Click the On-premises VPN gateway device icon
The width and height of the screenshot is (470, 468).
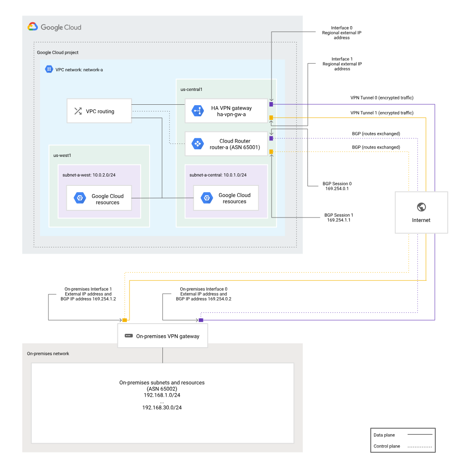(129, 336)
